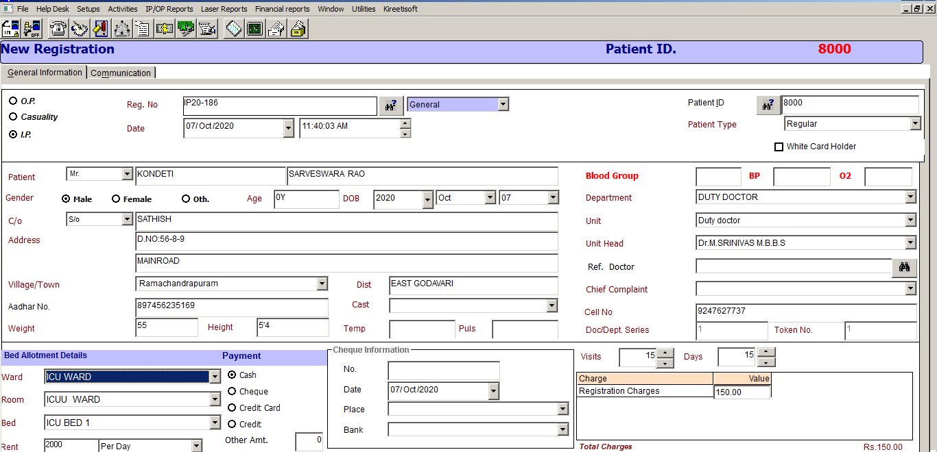Select the O.P. registration radio button
937x452 pixels.
click(13, 101)
